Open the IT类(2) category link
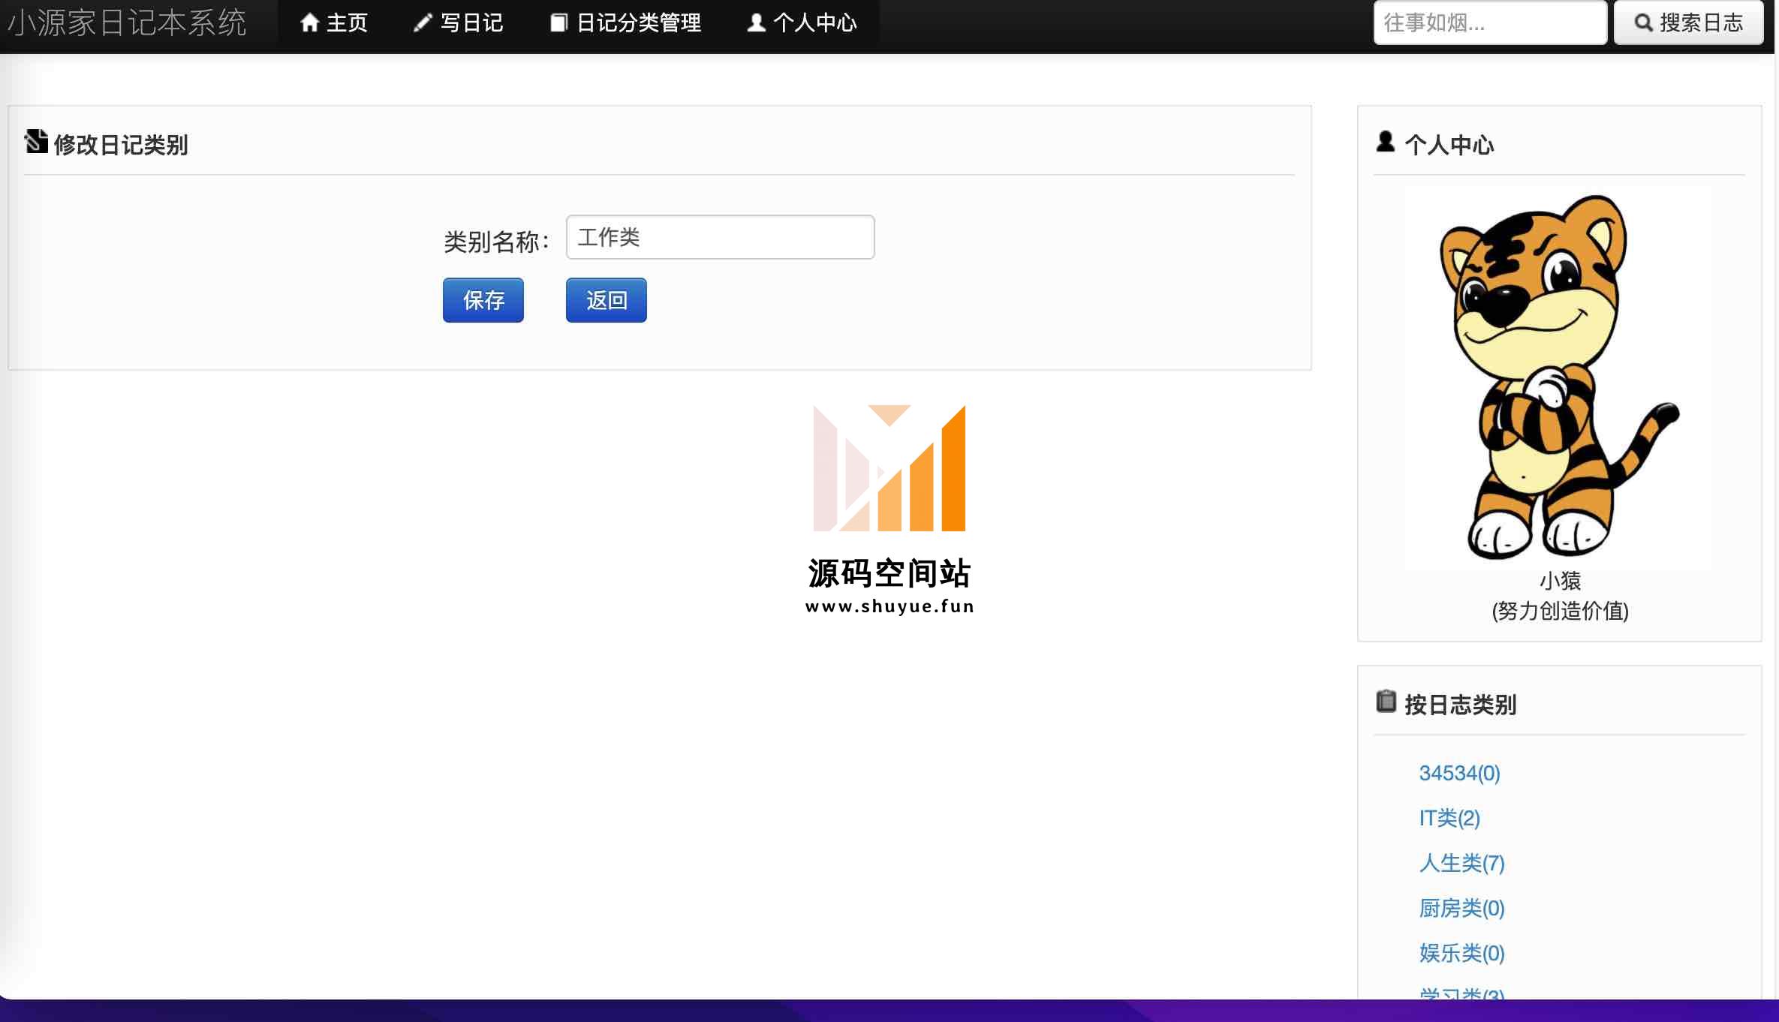 coord(1449,818)
